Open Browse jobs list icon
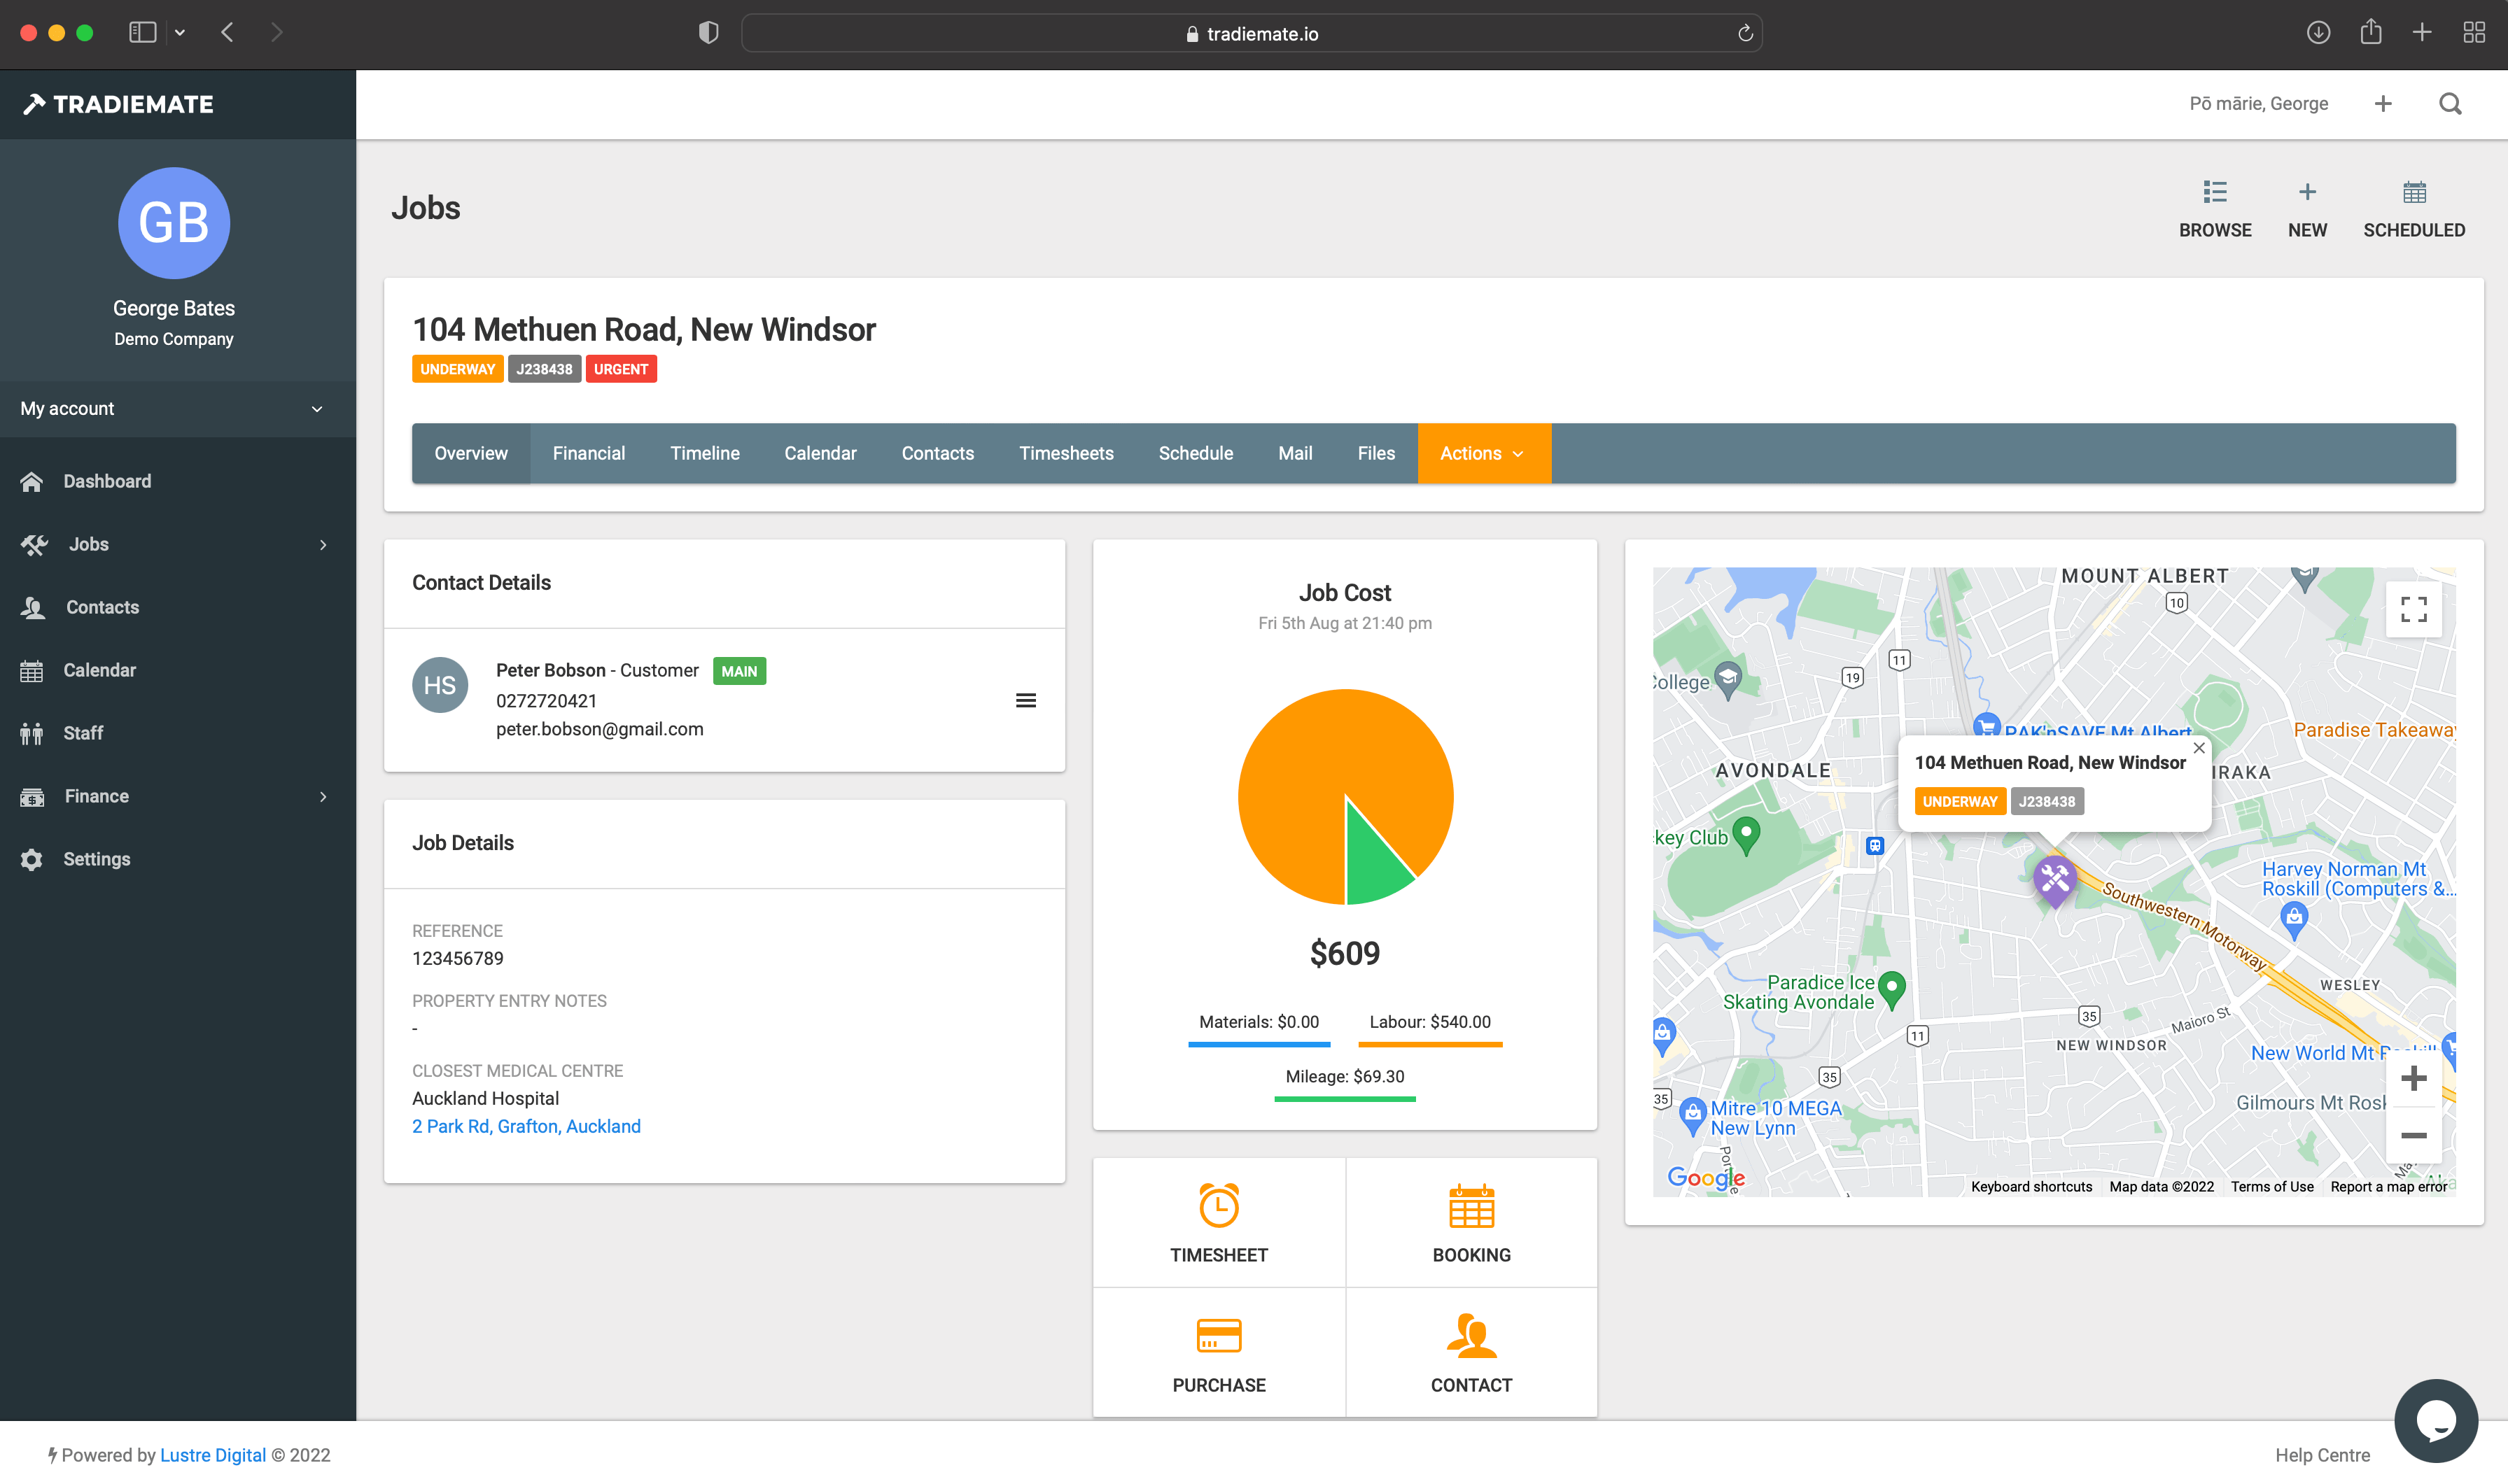This screenshot has width=2508, height=1484. 2215,192
